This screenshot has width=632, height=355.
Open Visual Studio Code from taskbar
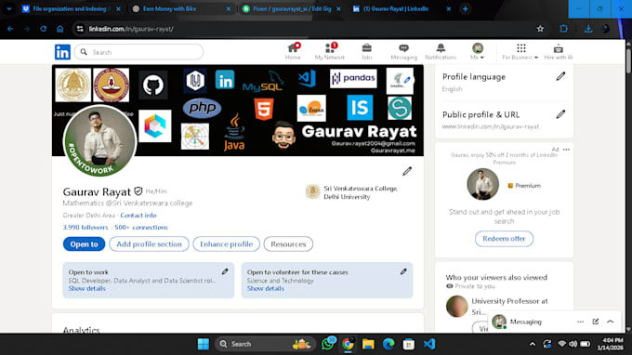(429, 344)
